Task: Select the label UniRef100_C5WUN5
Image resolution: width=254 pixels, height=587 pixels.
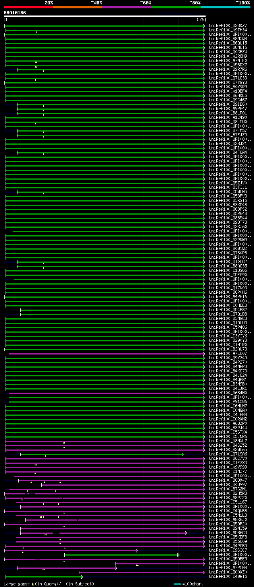Action: 228,192
